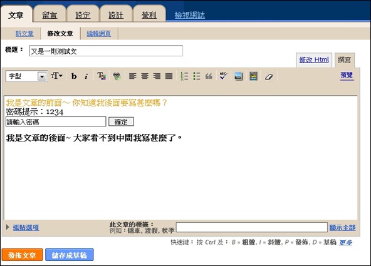Insert an image via toolbar icon
The image size is (371, 266).
point(239,76)
